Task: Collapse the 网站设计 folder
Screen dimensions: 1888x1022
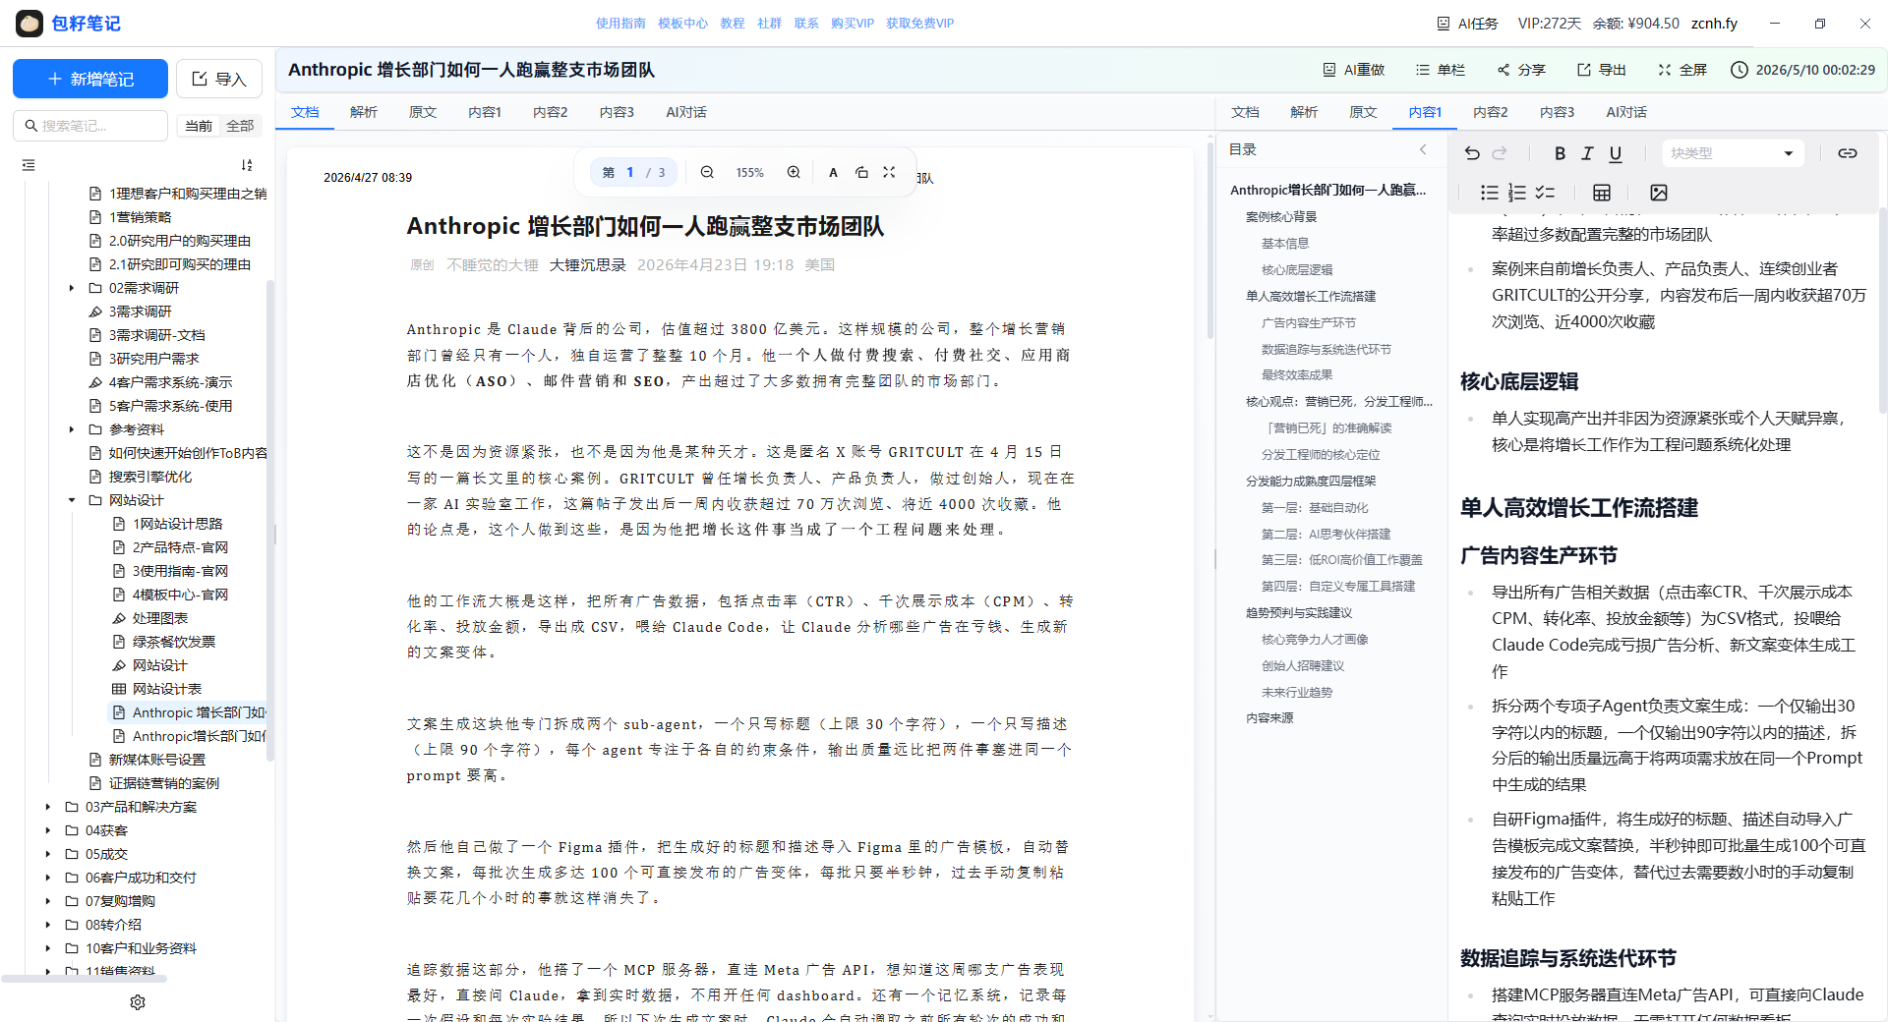Action: (71, 500)
